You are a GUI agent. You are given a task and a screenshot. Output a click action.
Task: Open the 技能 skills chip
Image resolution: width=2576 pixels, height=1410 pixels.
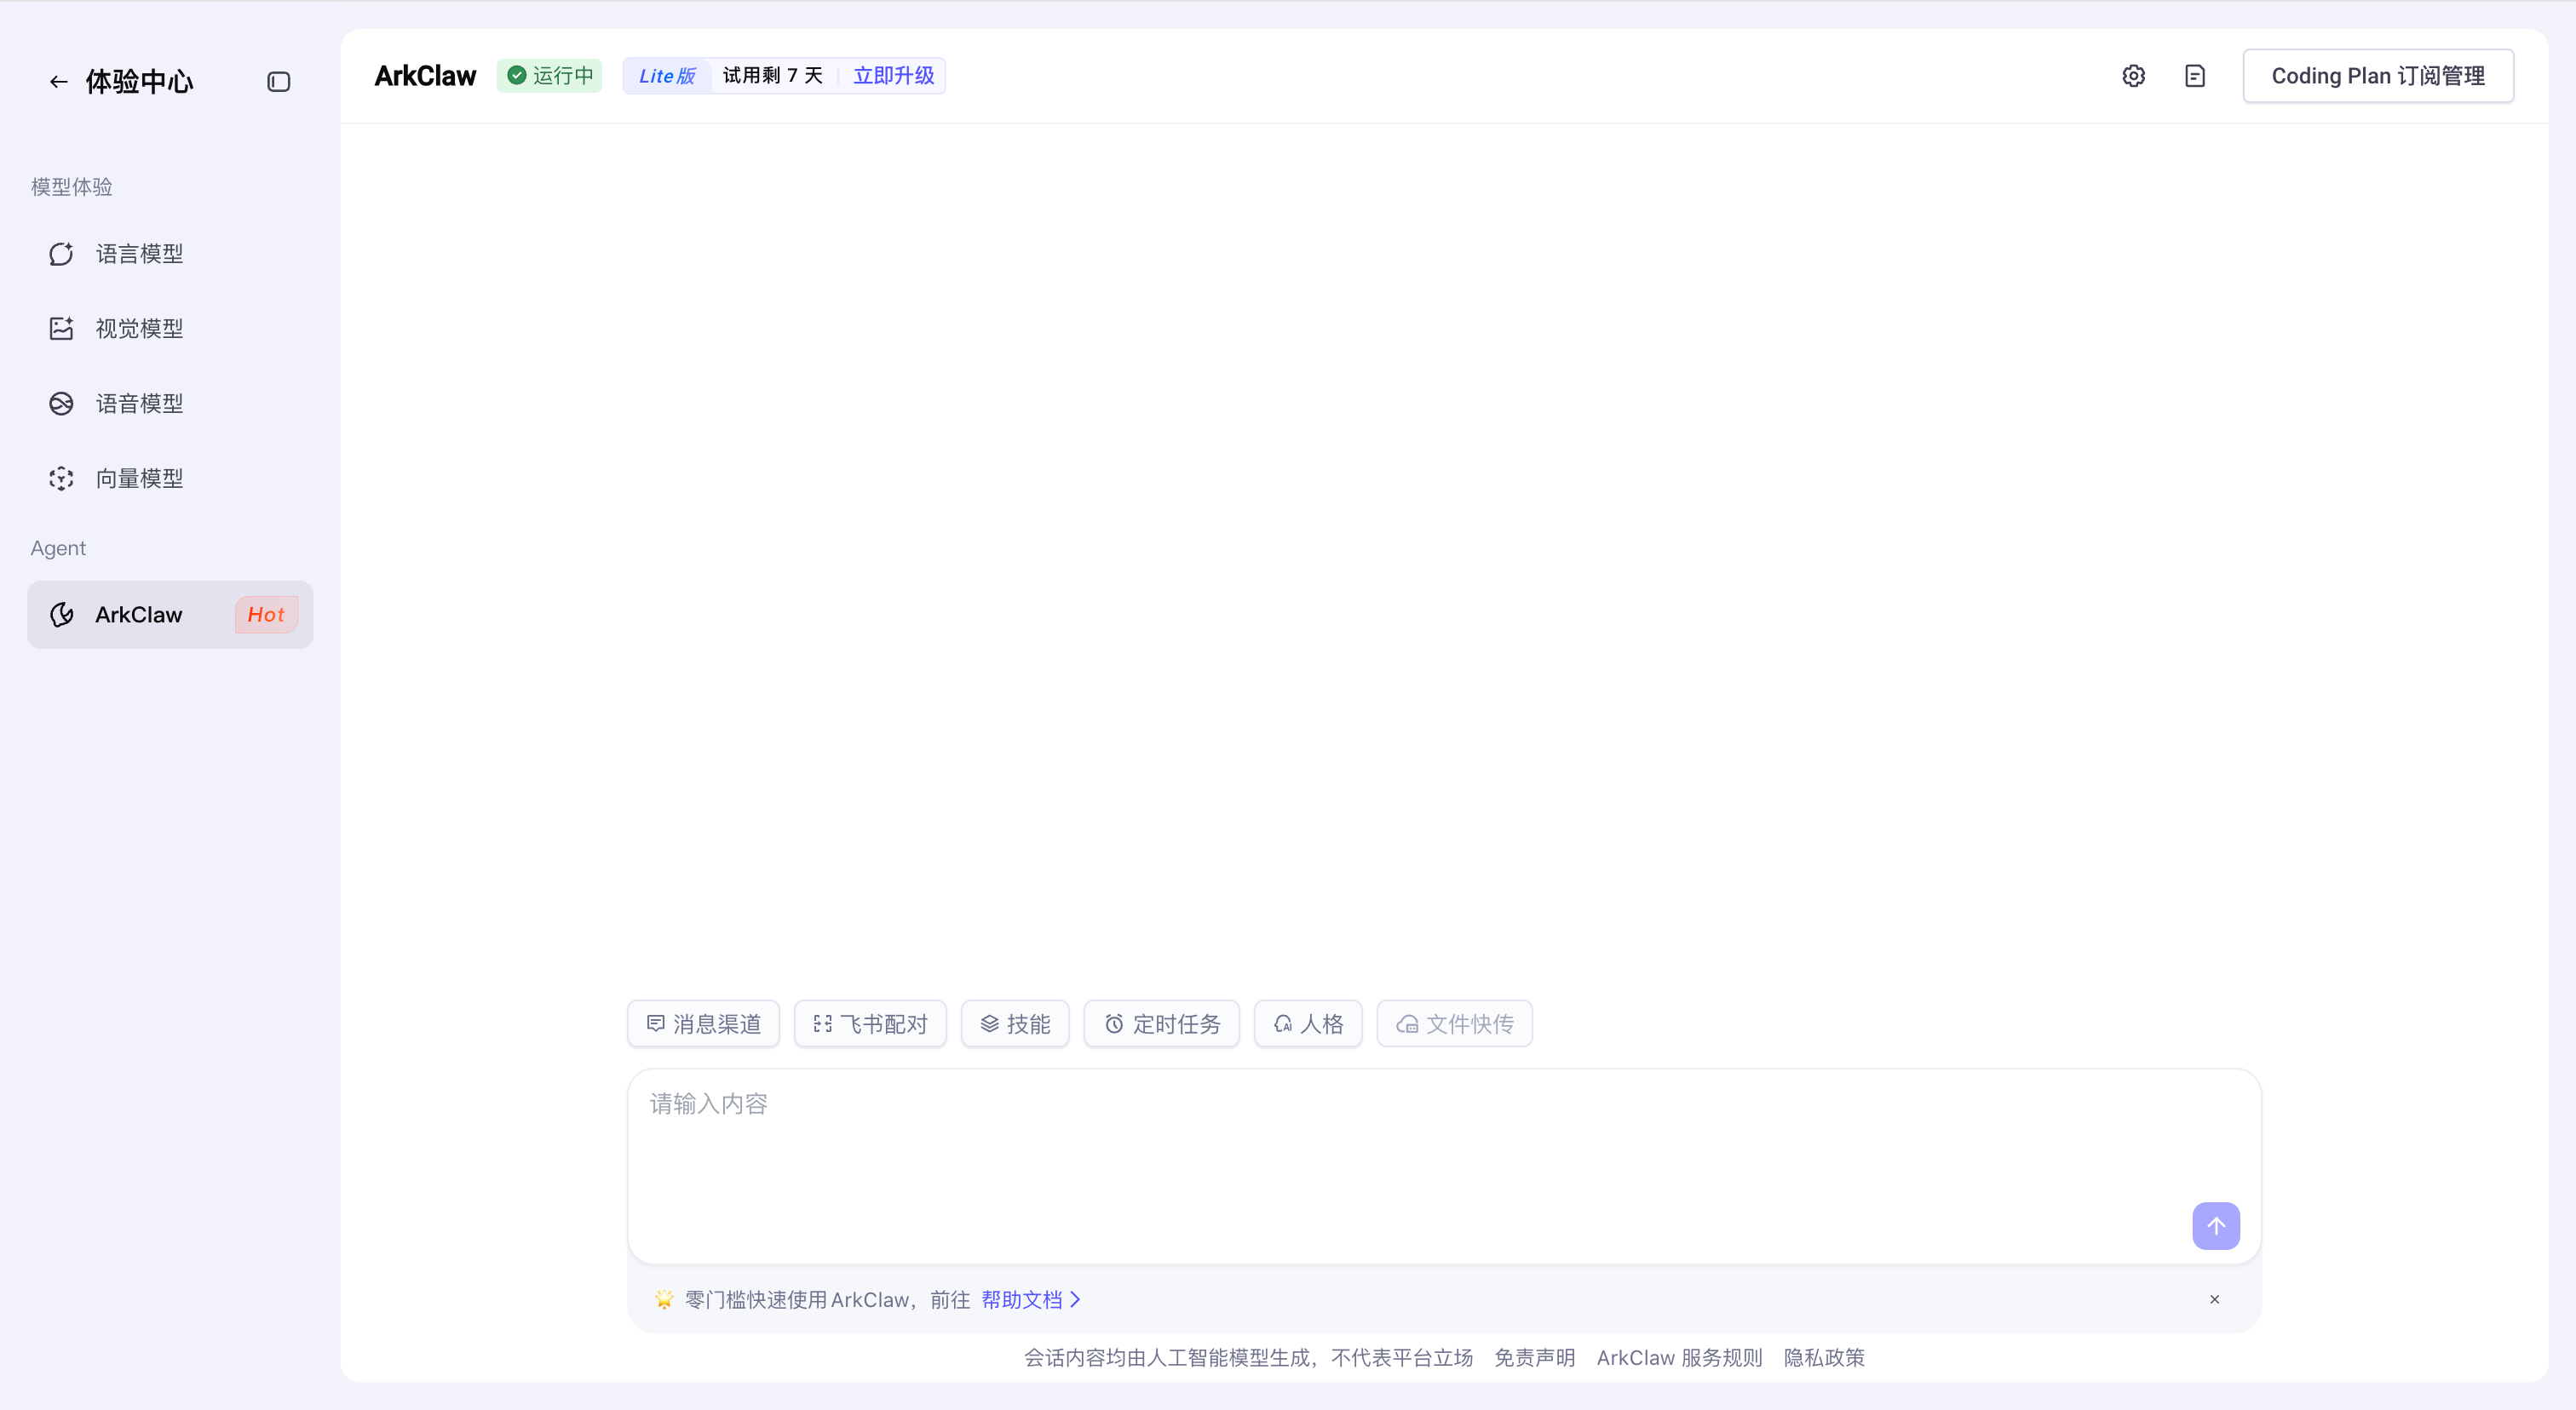pos(1015,1023)
